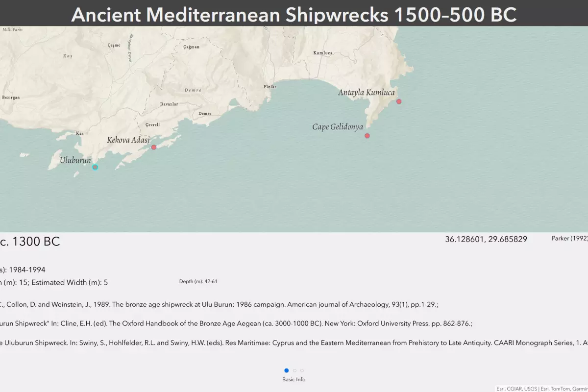Click the Cape Gelidonya map label
This screenshot has width=588, height=392.
click(338, 127)
